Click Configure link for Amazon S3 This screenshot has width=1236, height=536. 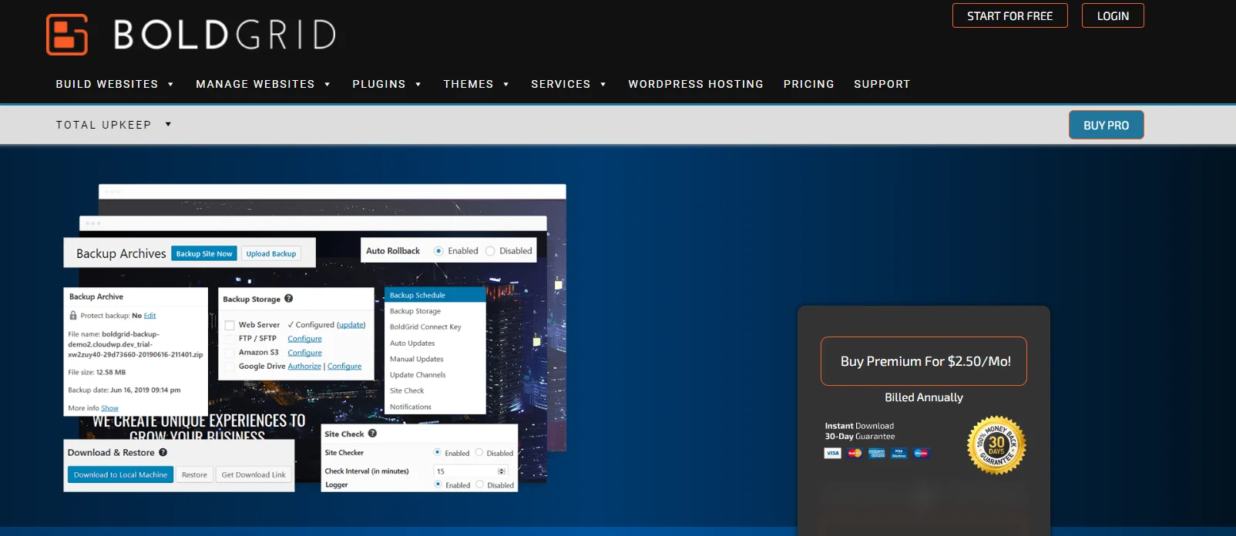pos(305,353)
